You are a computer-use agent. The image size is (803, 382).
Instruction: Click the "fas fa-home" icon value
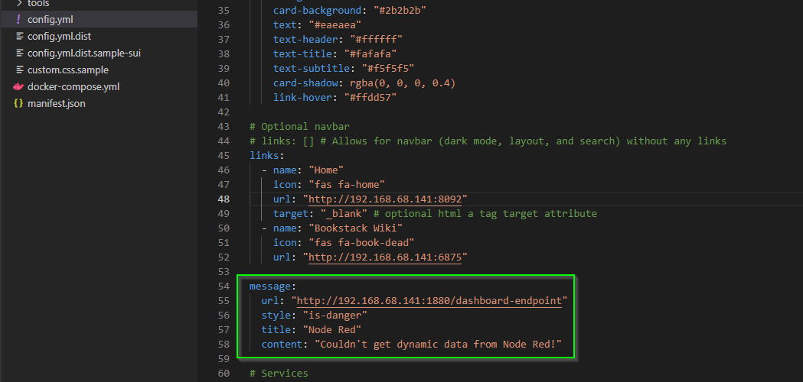347,184
